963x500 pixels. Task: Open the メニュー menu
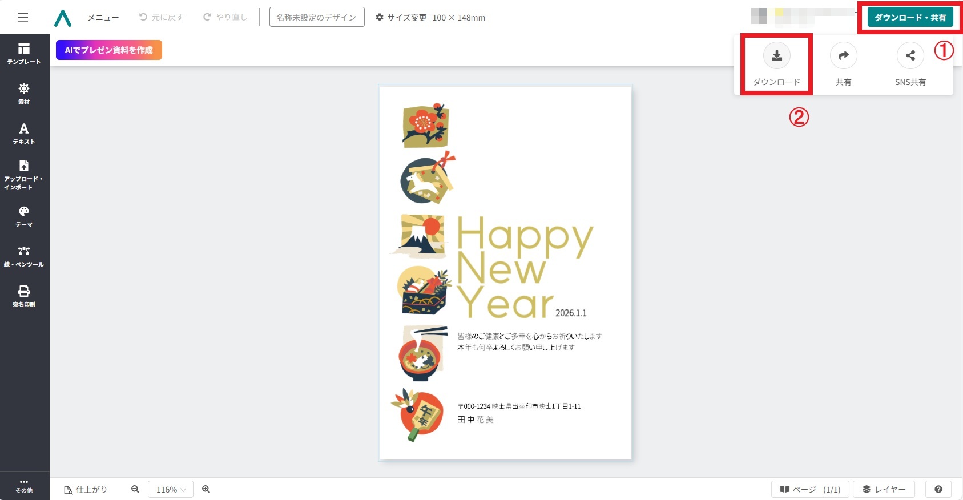[x=103, y=18]
